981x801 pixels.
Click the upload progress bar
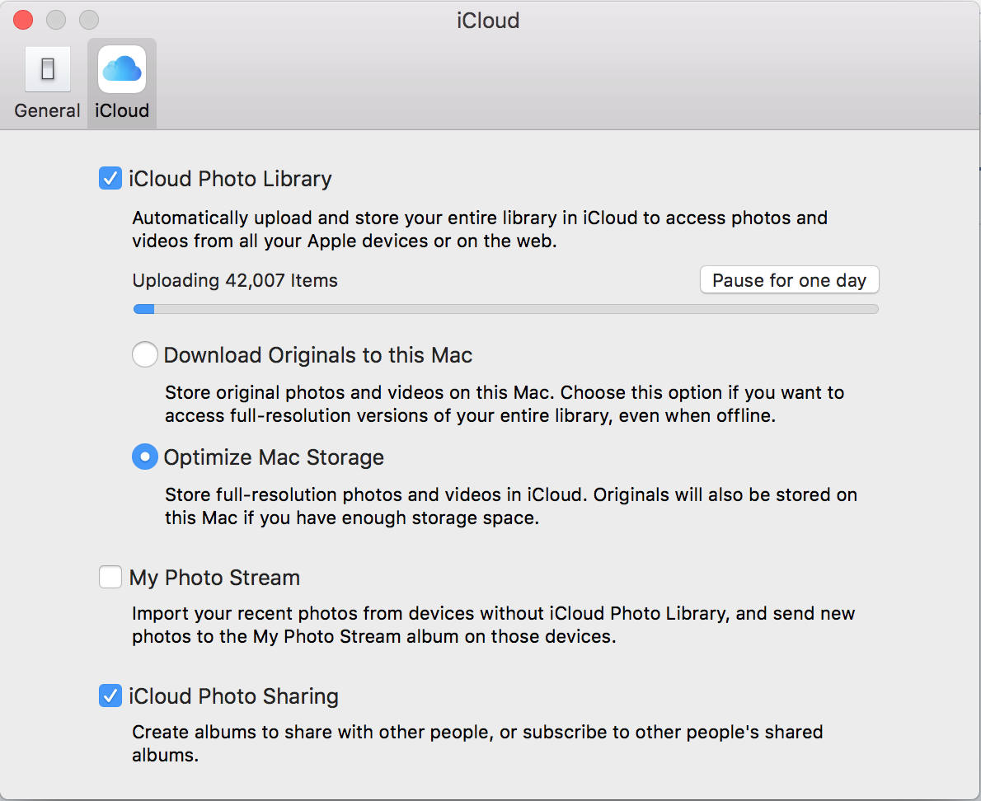(505, 309)
